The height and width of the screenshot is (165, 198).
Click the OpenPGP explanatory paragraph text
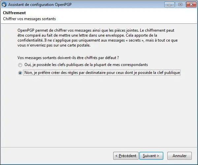[x=98, y=38]
